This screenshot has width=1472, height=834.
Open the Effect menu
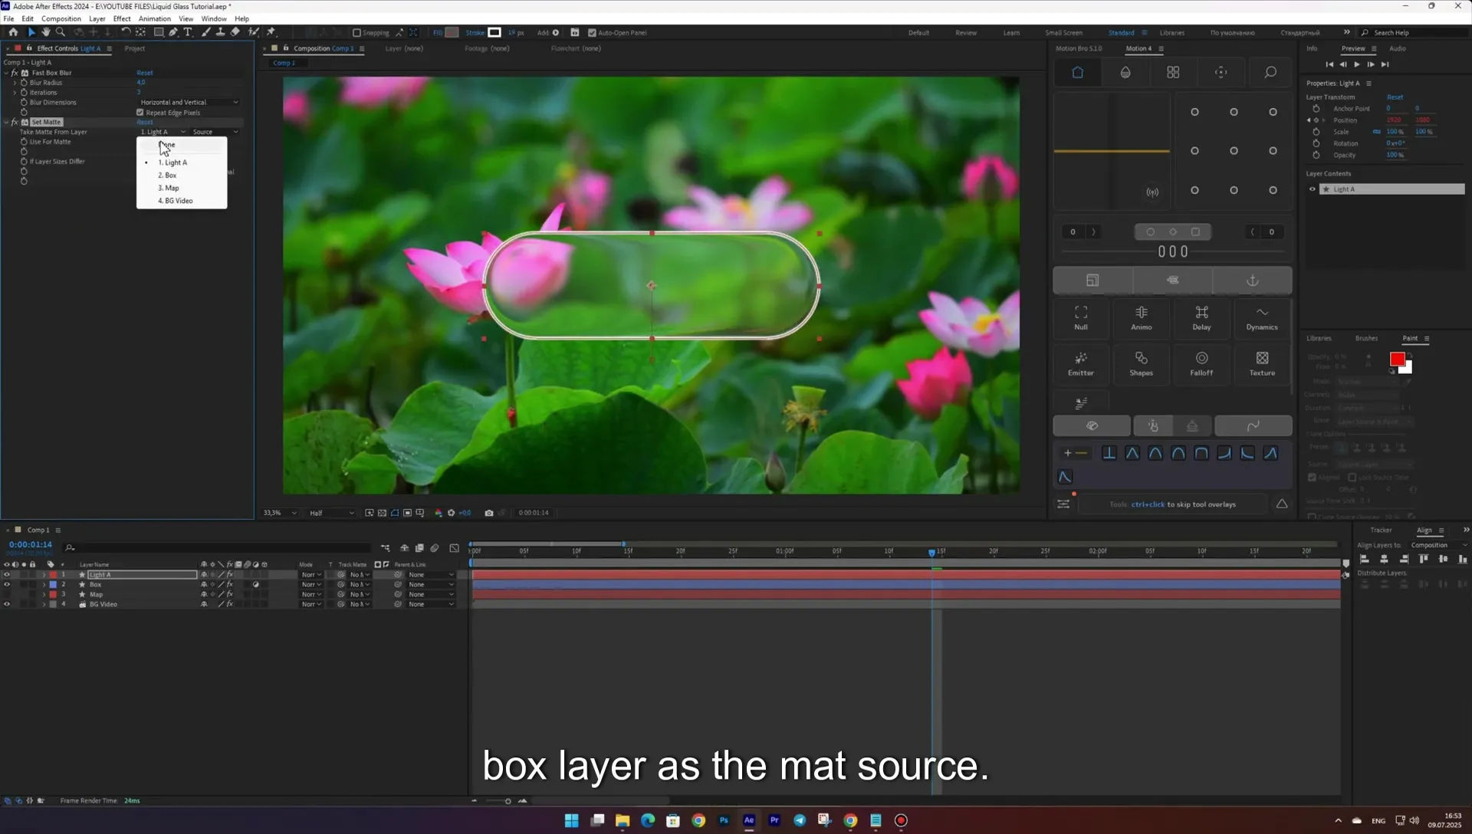click(x=122, y=18)
